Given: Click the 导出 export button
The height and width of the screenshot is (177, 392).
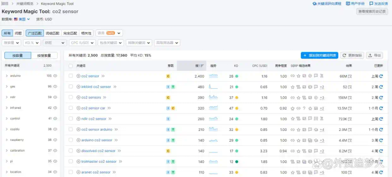Looking at the screenshot, I should (374, 55).
